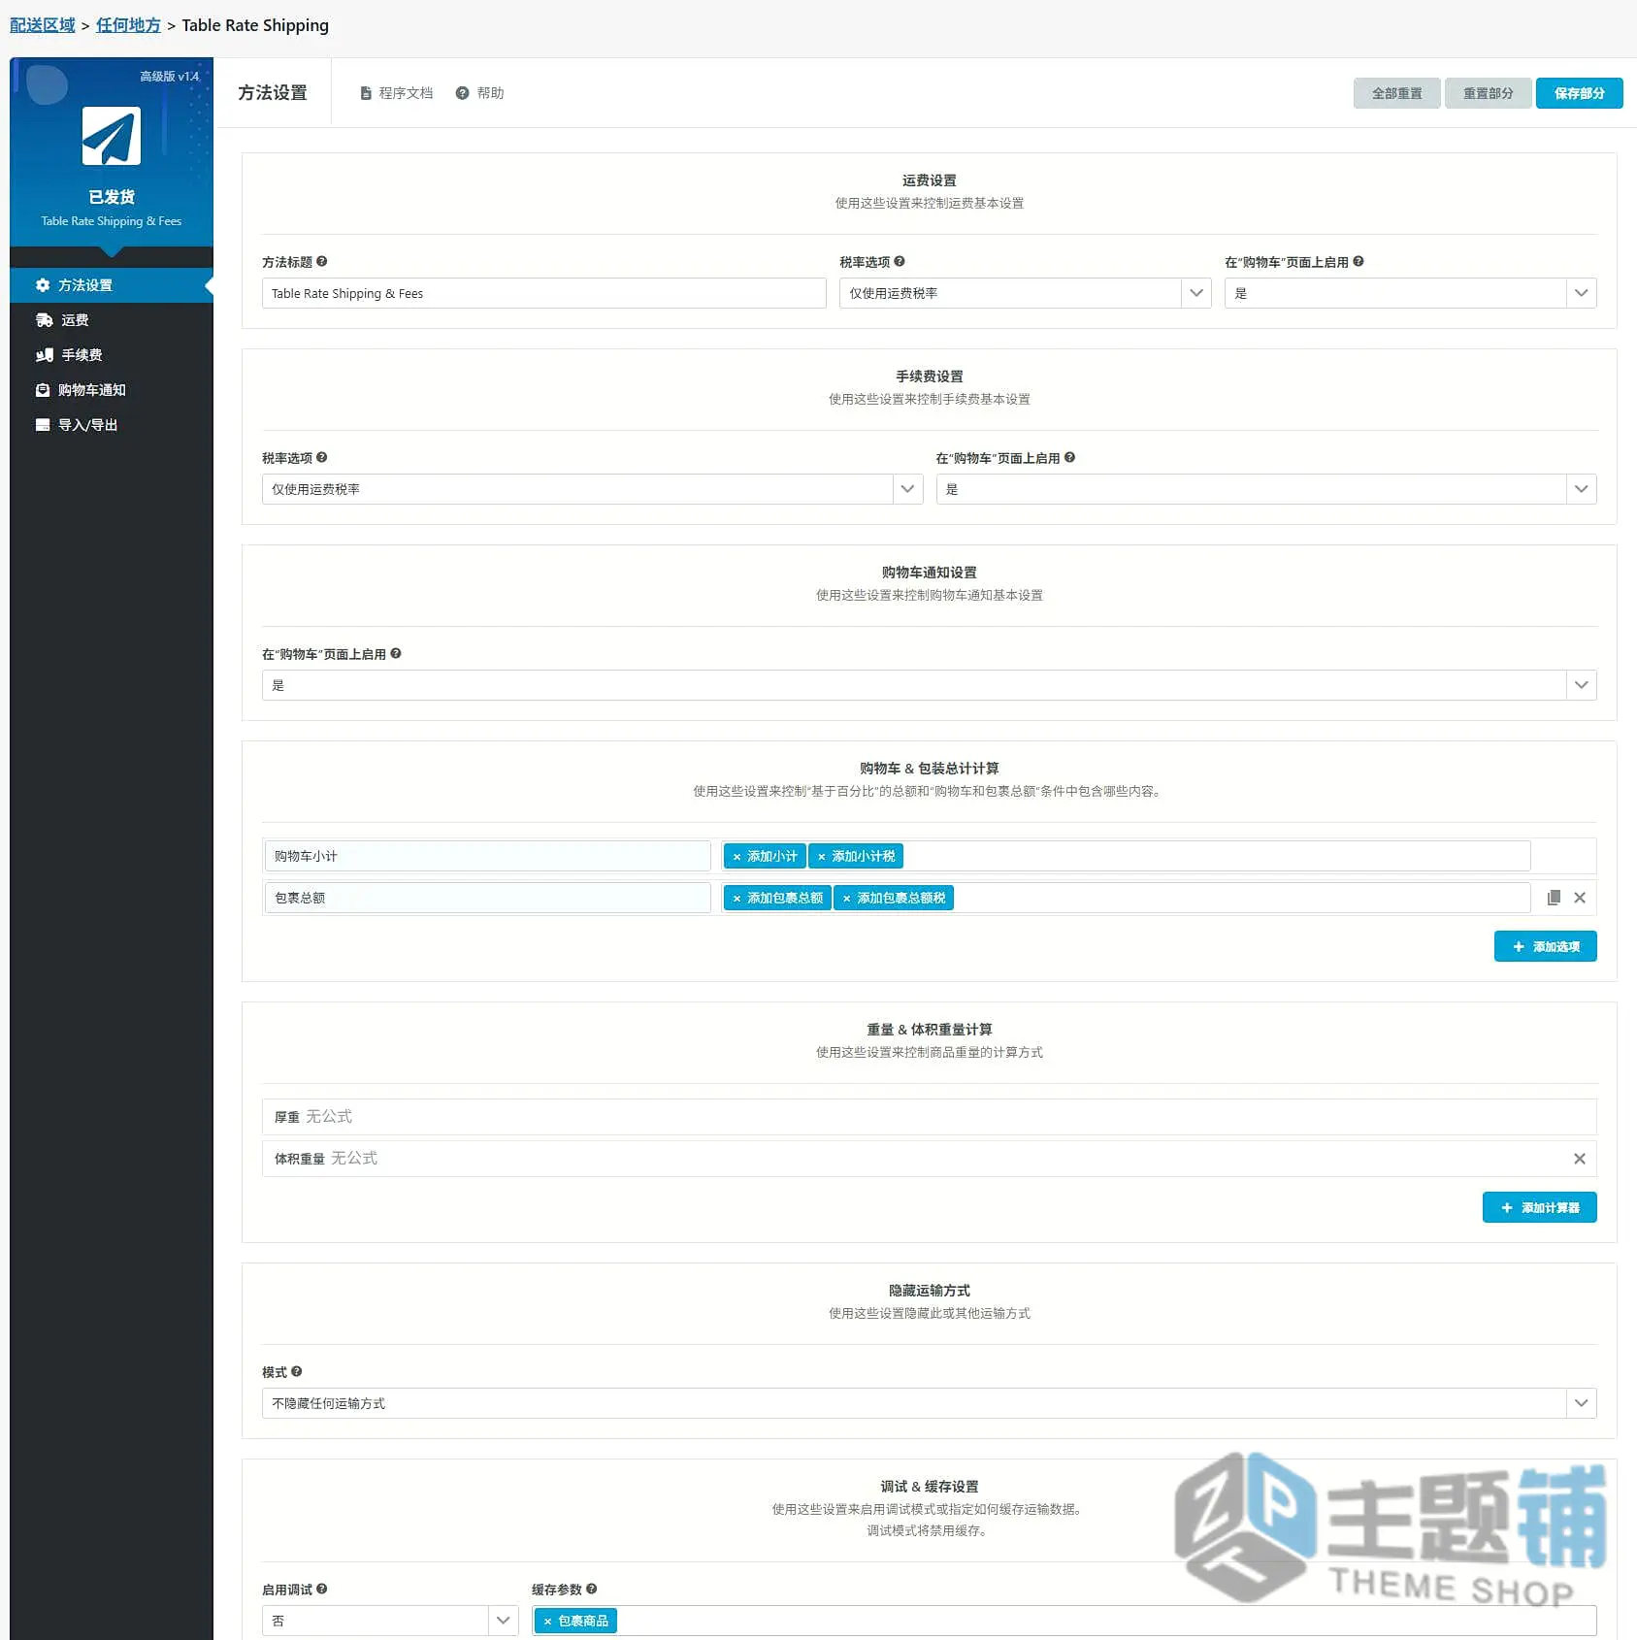Go to 任何地方 breadcrumb link

point(128,25)
